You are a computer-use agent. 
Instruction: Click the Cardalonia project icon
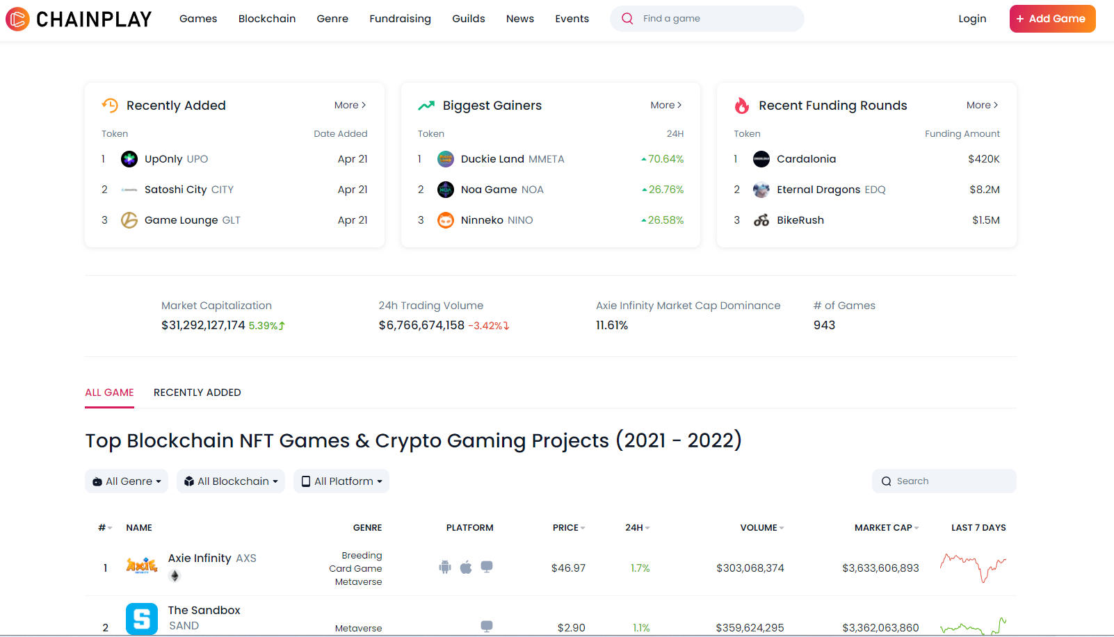point(761,159)
